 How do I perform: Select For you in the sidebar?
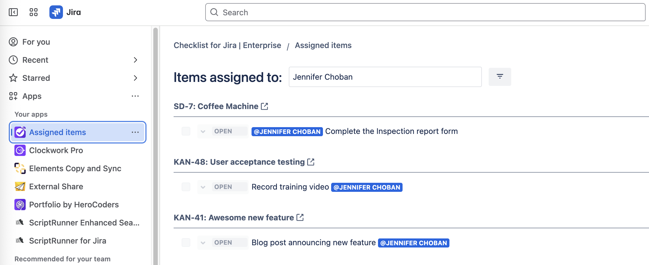click(x=36, y=42)
